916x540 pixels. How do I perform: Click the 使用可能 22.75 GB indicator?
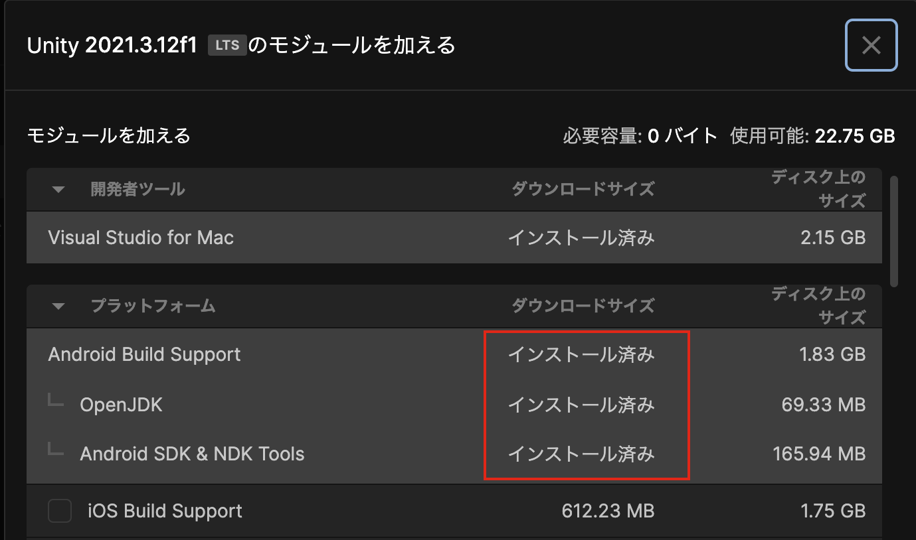812,137
